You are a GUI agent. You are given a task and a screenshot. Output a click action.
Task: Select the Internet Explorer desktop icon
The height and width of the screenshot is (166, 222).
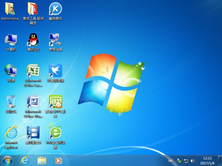pos(11,133)
